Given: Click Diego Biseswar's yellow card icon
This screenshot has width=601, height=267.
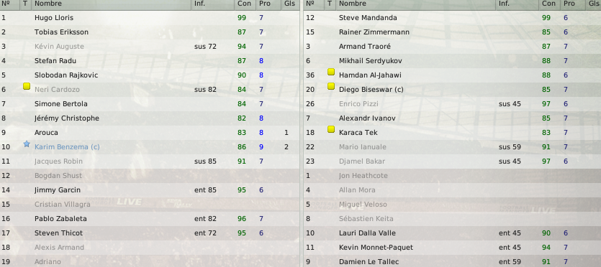Looking at the screenshot, I should click(x=331, y=87).
